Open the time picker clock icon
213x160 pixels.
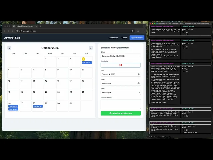coord(138,83)
